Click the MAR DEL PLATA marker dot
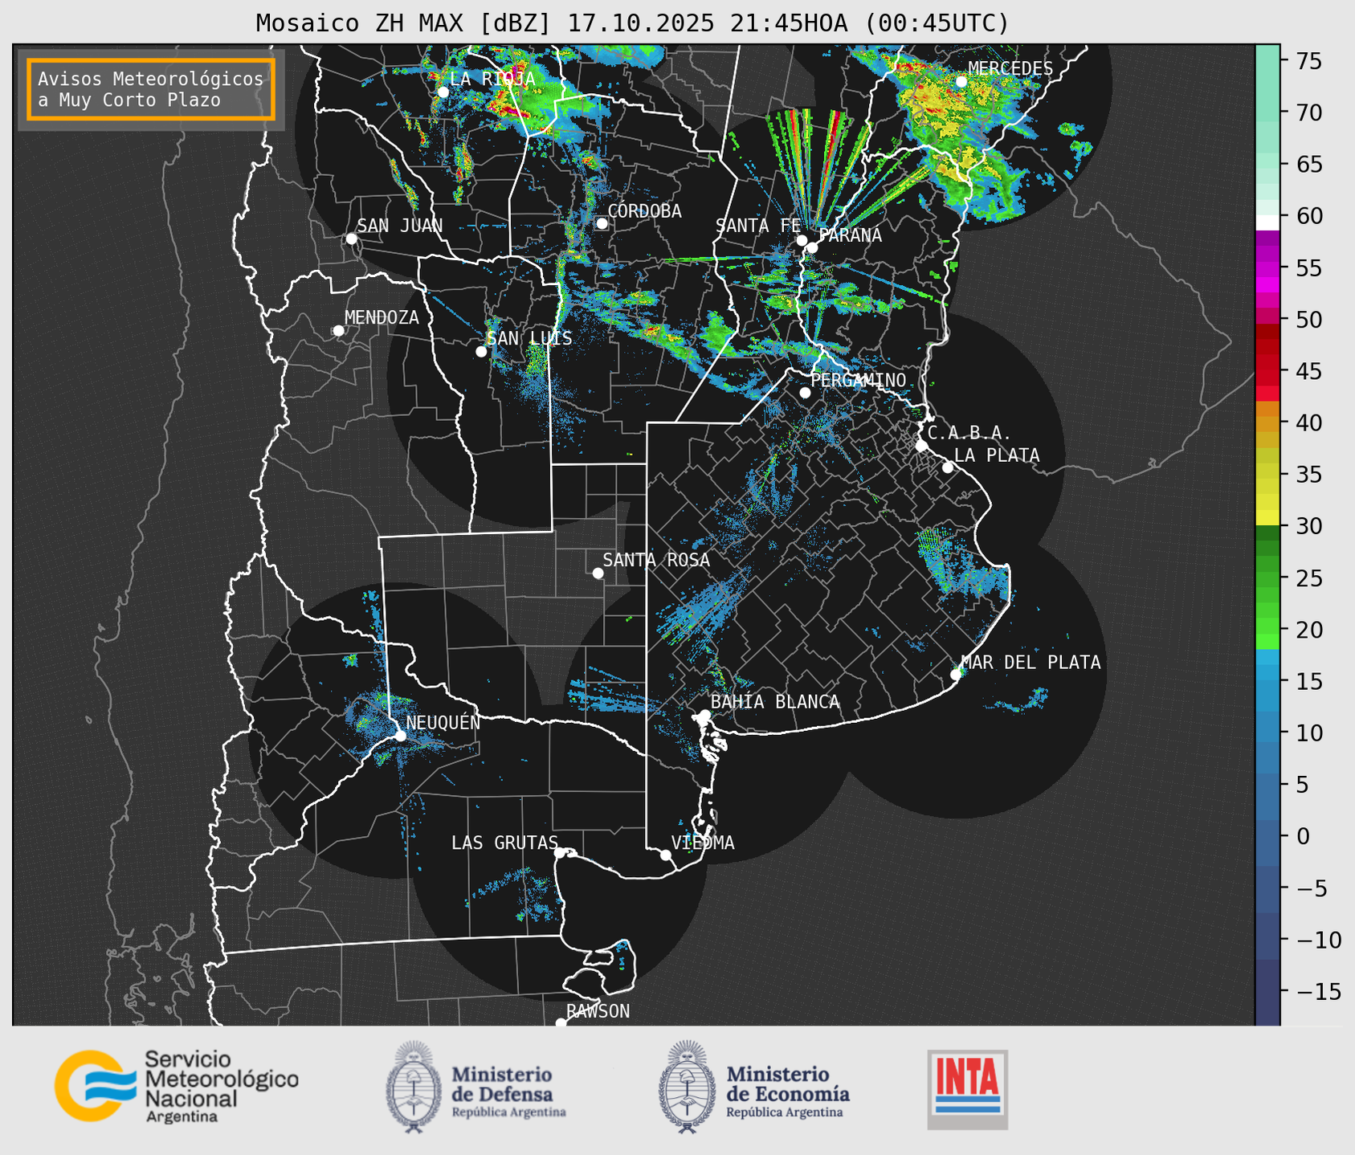1355x1155 pixels. (x=956, y=675)
